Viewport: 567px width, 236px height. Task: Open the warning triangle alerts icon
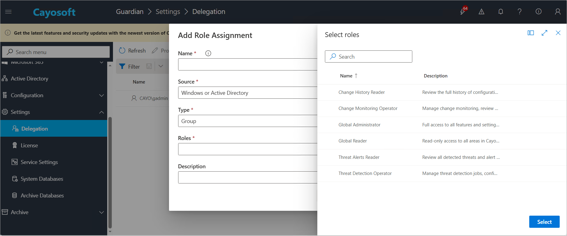click(x=481, y=12)
